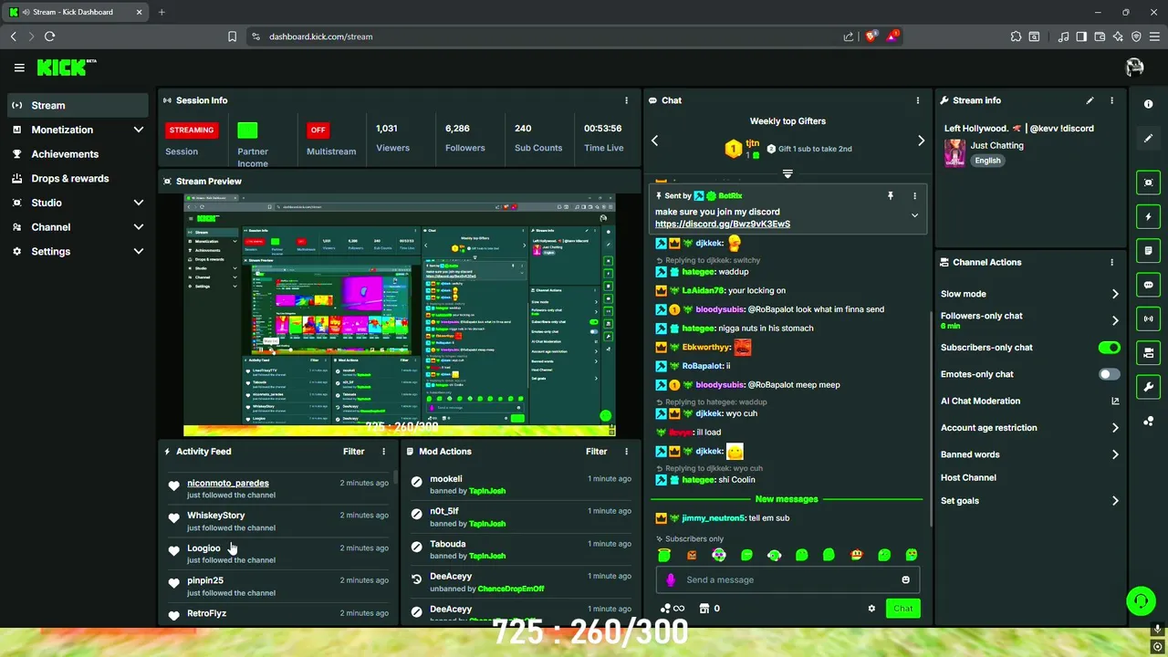Open Followers-only chat options chevron
The height and width of the screenshot is (657, 1168).
[x=1115, y=320]
